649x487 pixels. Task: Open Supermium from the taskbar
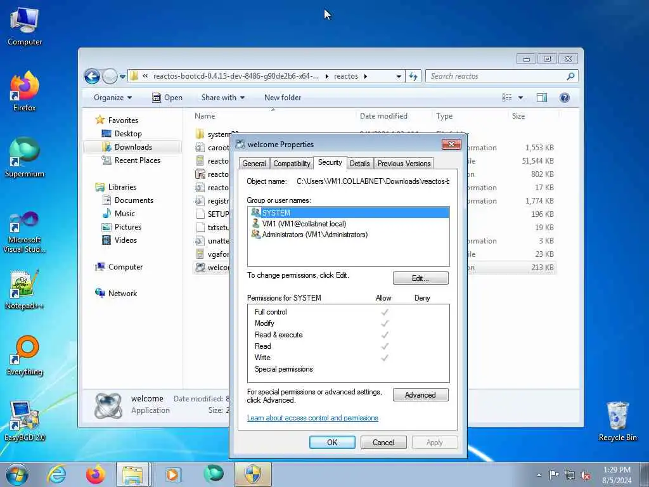213,474
